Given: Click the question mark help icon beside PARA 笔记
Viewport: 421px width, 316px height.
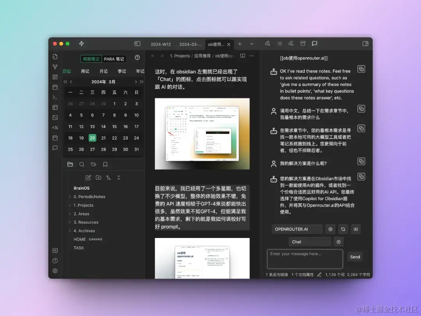Looking at the screenshot, I should click(137, 57).
